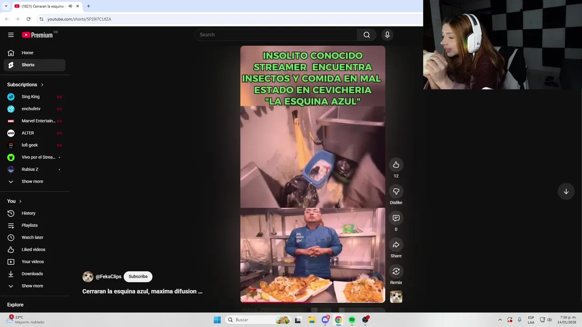Open History in the sidebar

tap(35, 213)
